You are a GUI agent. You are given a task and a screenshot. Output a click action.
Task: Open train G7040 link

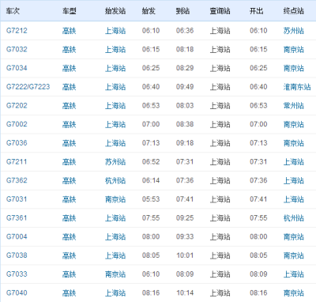pyautogui.click(x=17, y=293)
